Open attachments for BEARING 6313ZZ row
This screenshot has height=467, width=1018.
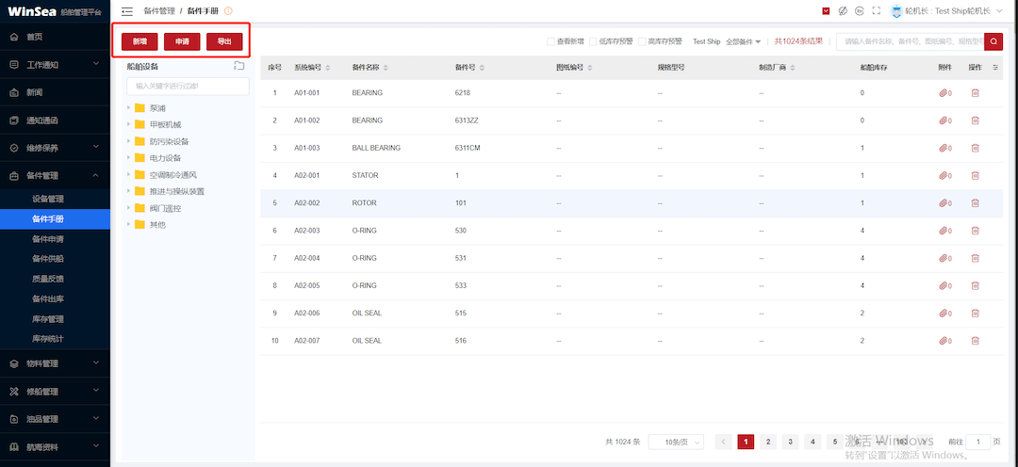945,121
